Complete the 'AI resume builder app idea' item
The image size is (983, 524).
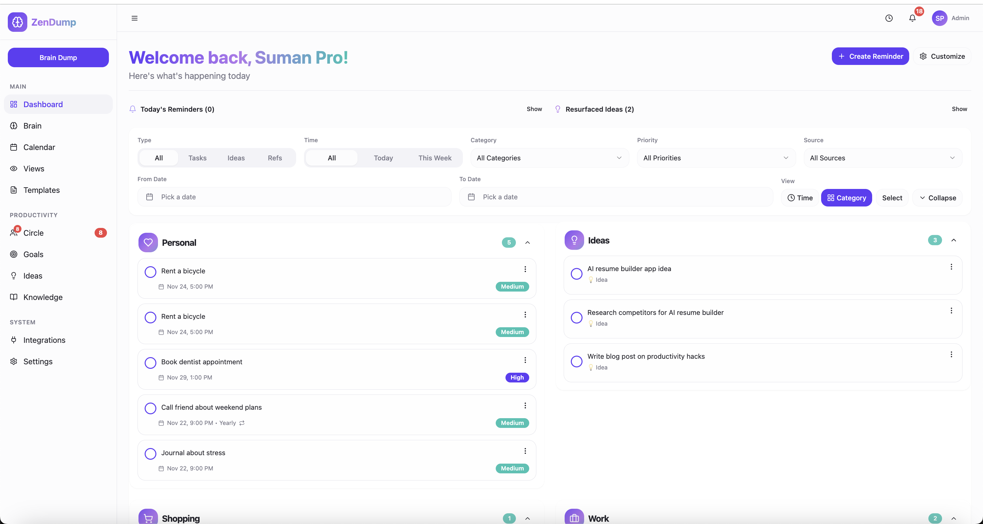coord(577,274)
